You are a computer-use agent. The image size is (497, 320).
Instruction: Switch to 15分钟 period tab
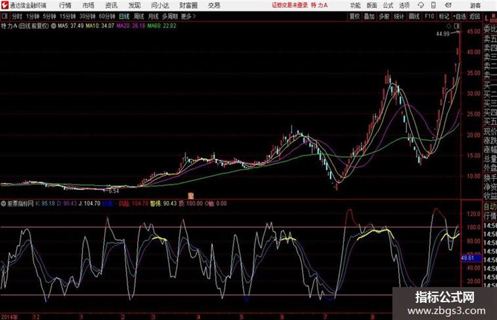pos(68,16)
